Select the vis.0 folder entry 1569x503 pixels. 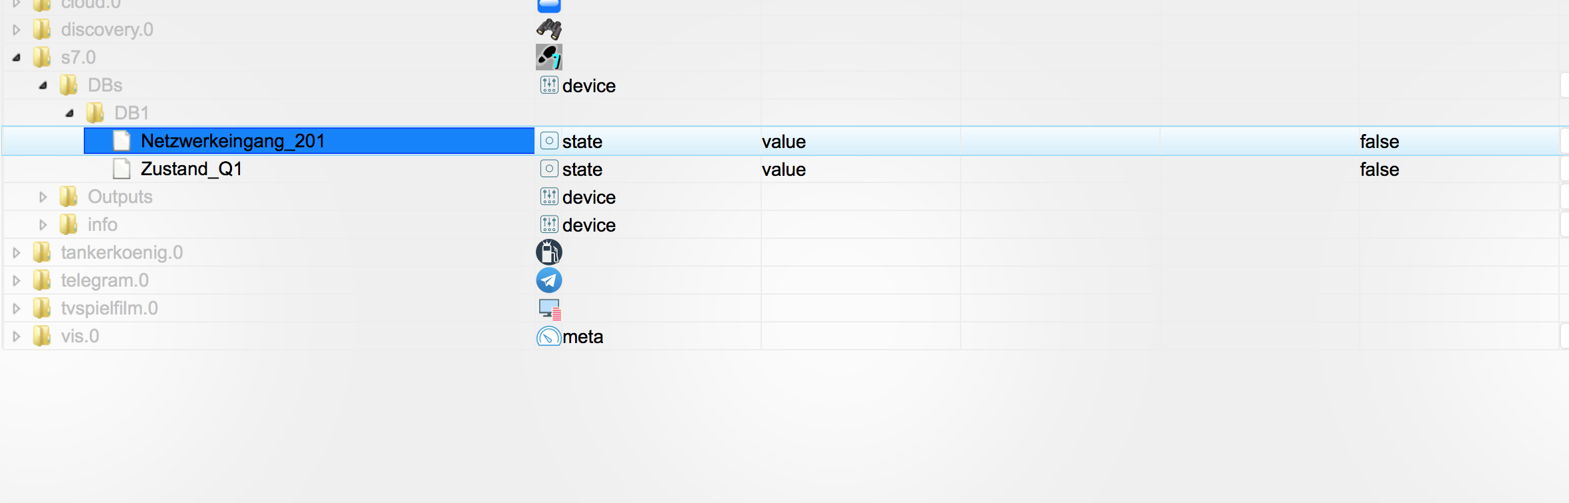tap(80, 336)
